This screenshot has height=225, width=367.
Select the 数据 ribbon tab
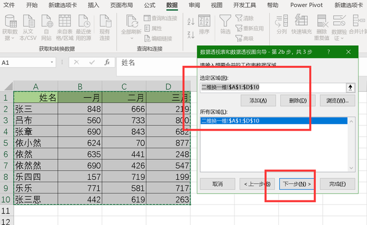(x=172, y=5)
